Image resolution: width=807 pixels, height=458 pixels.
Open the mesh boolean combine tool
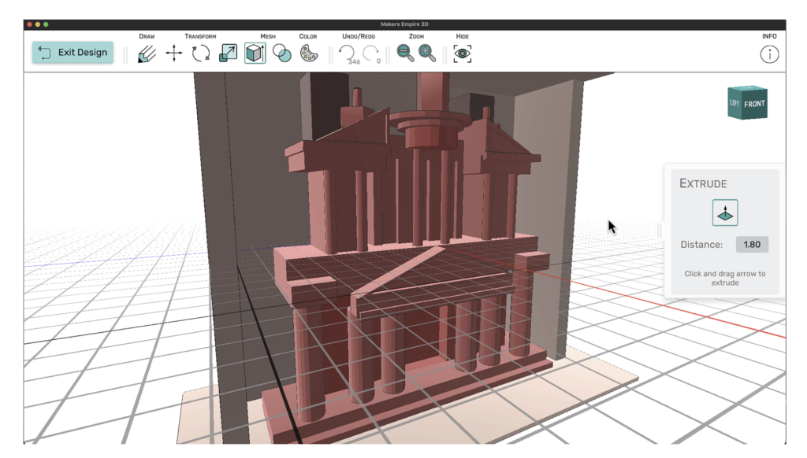[x=281, y=54]
